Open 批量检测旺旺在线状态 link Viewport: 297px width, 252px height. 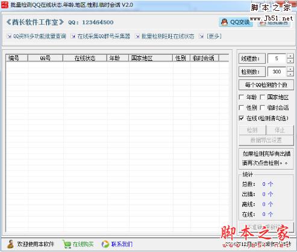[x=168, y=36]
